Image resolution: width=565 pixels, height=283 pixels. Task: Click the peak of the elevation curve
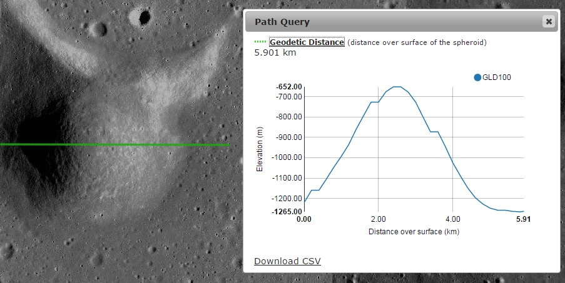(x=396, y=87)
